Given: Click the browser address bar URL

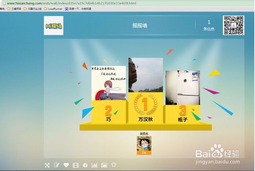Looking at the screenshot, I should [x=71, y=3].
